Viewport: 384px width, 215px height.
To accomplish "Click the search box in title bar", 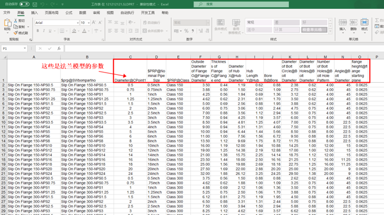I will 241,4.
